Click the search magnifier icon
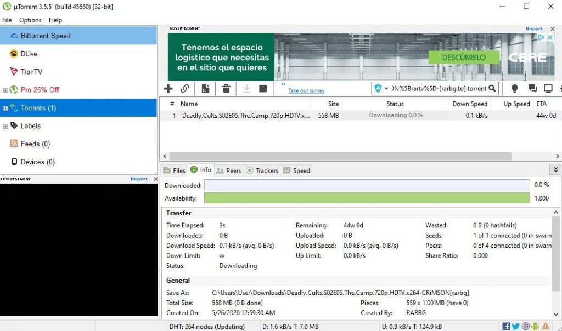The height and width of the screenshot is (331, 562). [x=492, y=88]
